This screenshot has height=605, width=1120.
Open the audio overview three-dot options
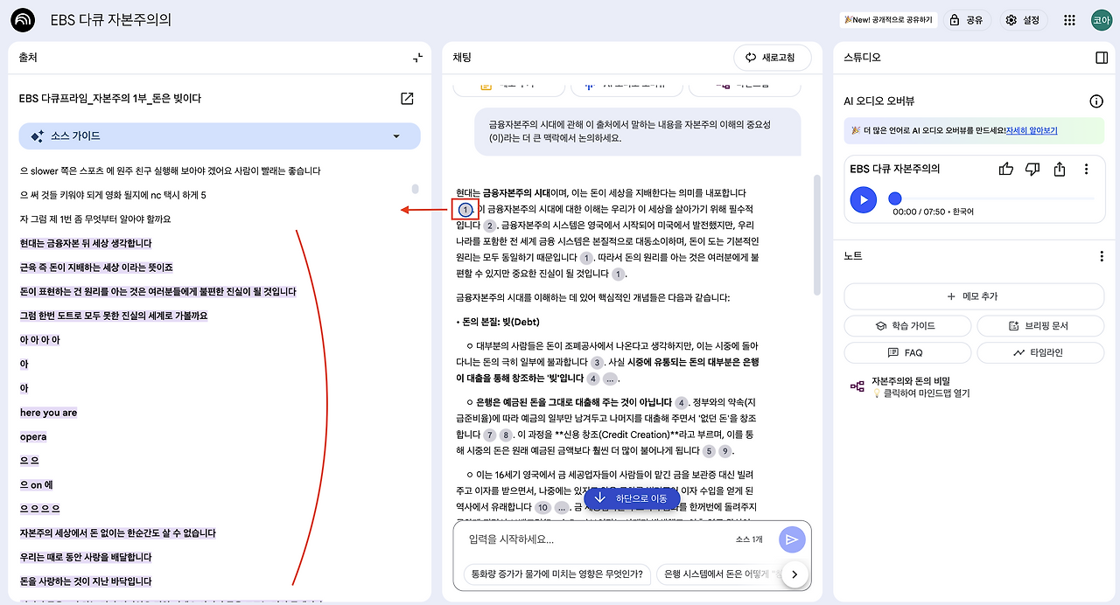coord(1085,169)
